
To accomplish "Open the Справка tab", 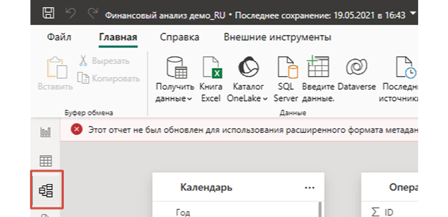I will [x=180, y=37].
